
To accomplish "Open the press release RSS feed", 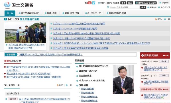I will tap(60, 85).
